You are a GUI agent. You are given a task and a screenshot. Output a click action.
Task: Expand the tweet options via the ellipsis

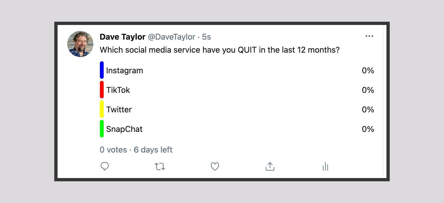coord(369,36)
